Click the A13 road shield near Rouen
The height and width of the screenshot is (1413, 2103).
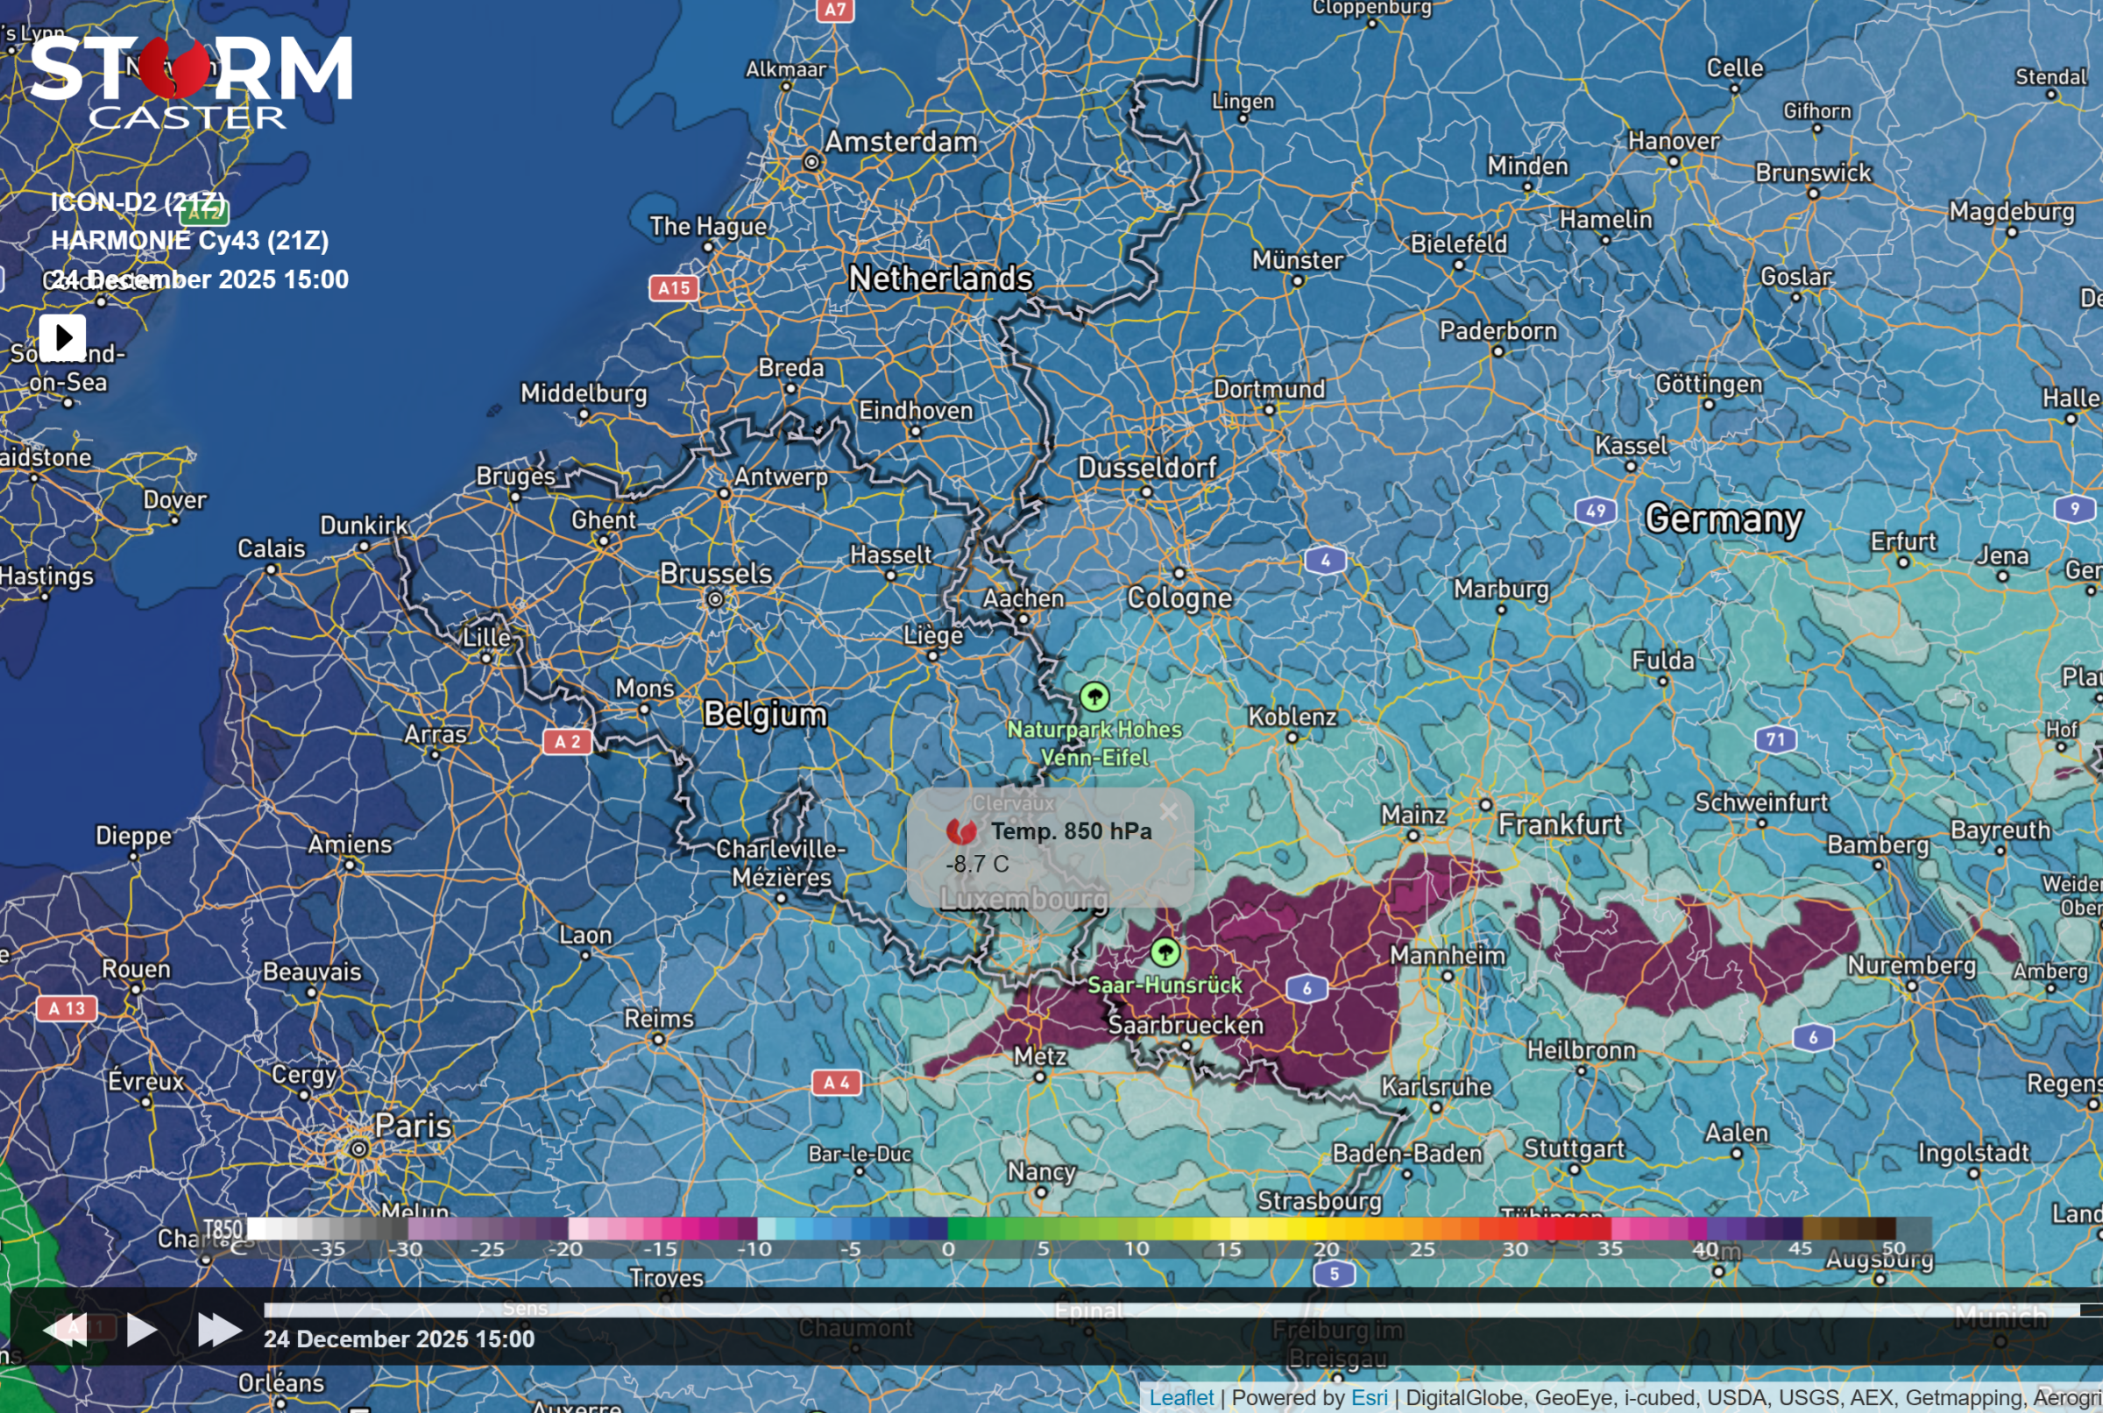66,1008
